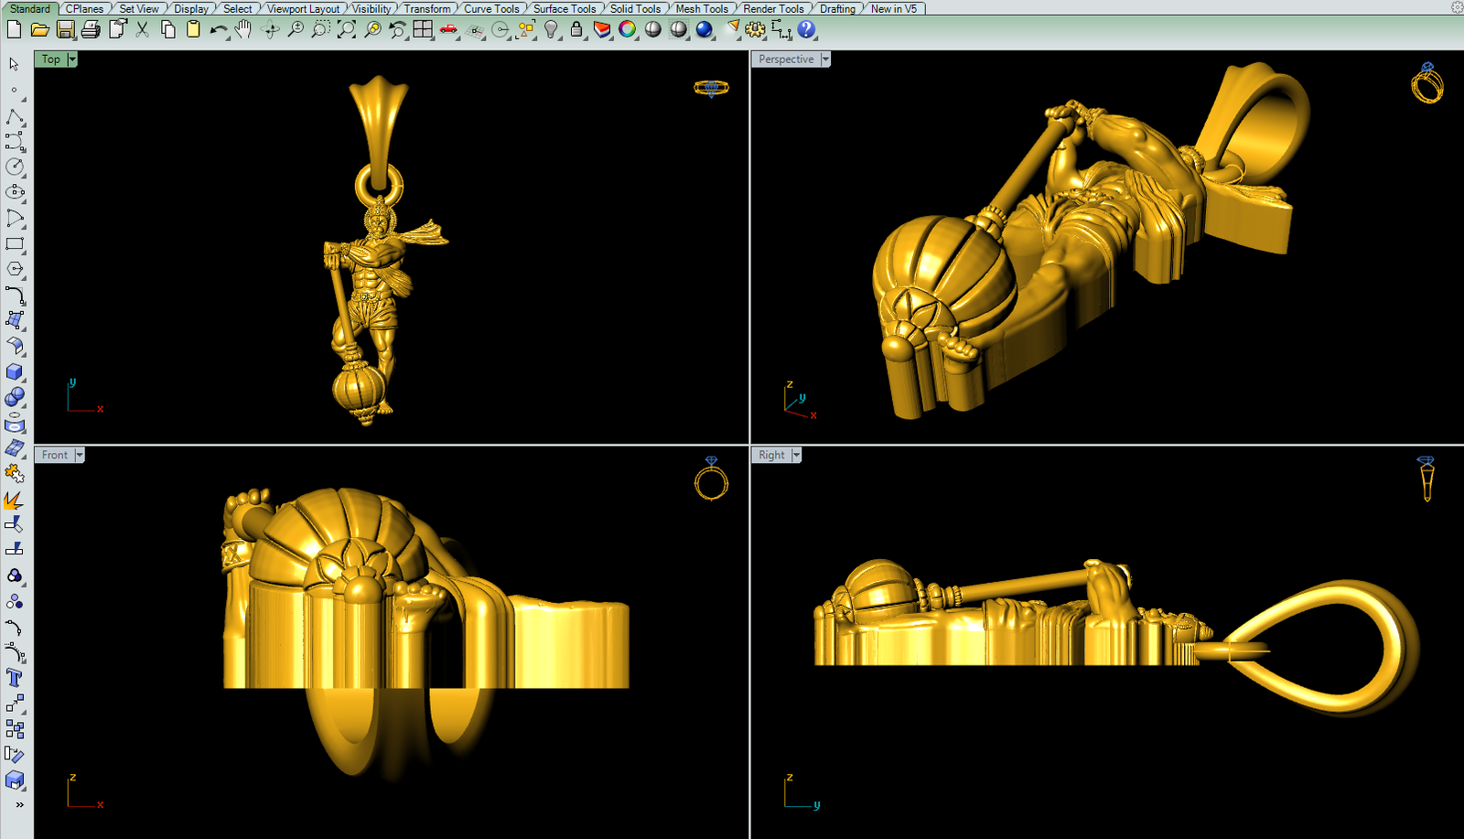The image size is (1464, 839).
Task: Choose the Box solid tool
Action: click(15, 371)
